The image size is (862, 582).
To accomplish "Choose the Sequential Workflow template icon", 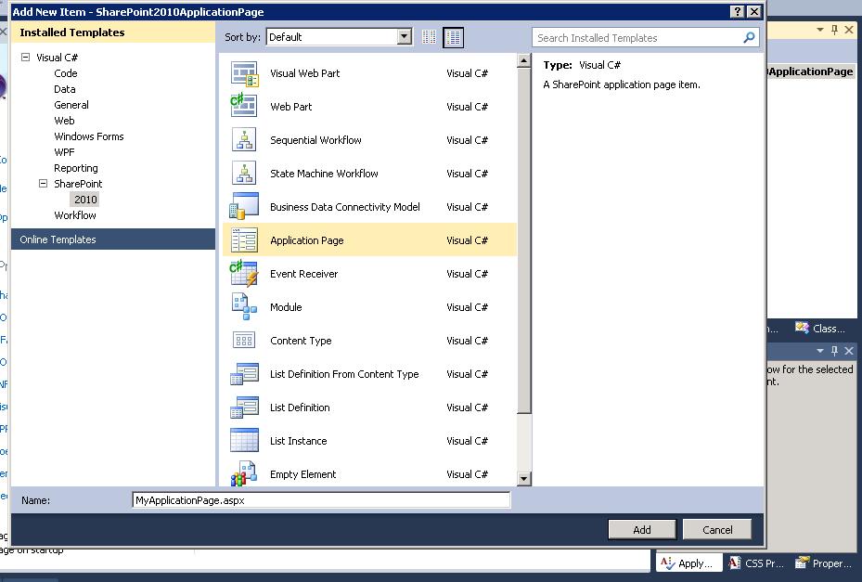I will click(246, 139).
